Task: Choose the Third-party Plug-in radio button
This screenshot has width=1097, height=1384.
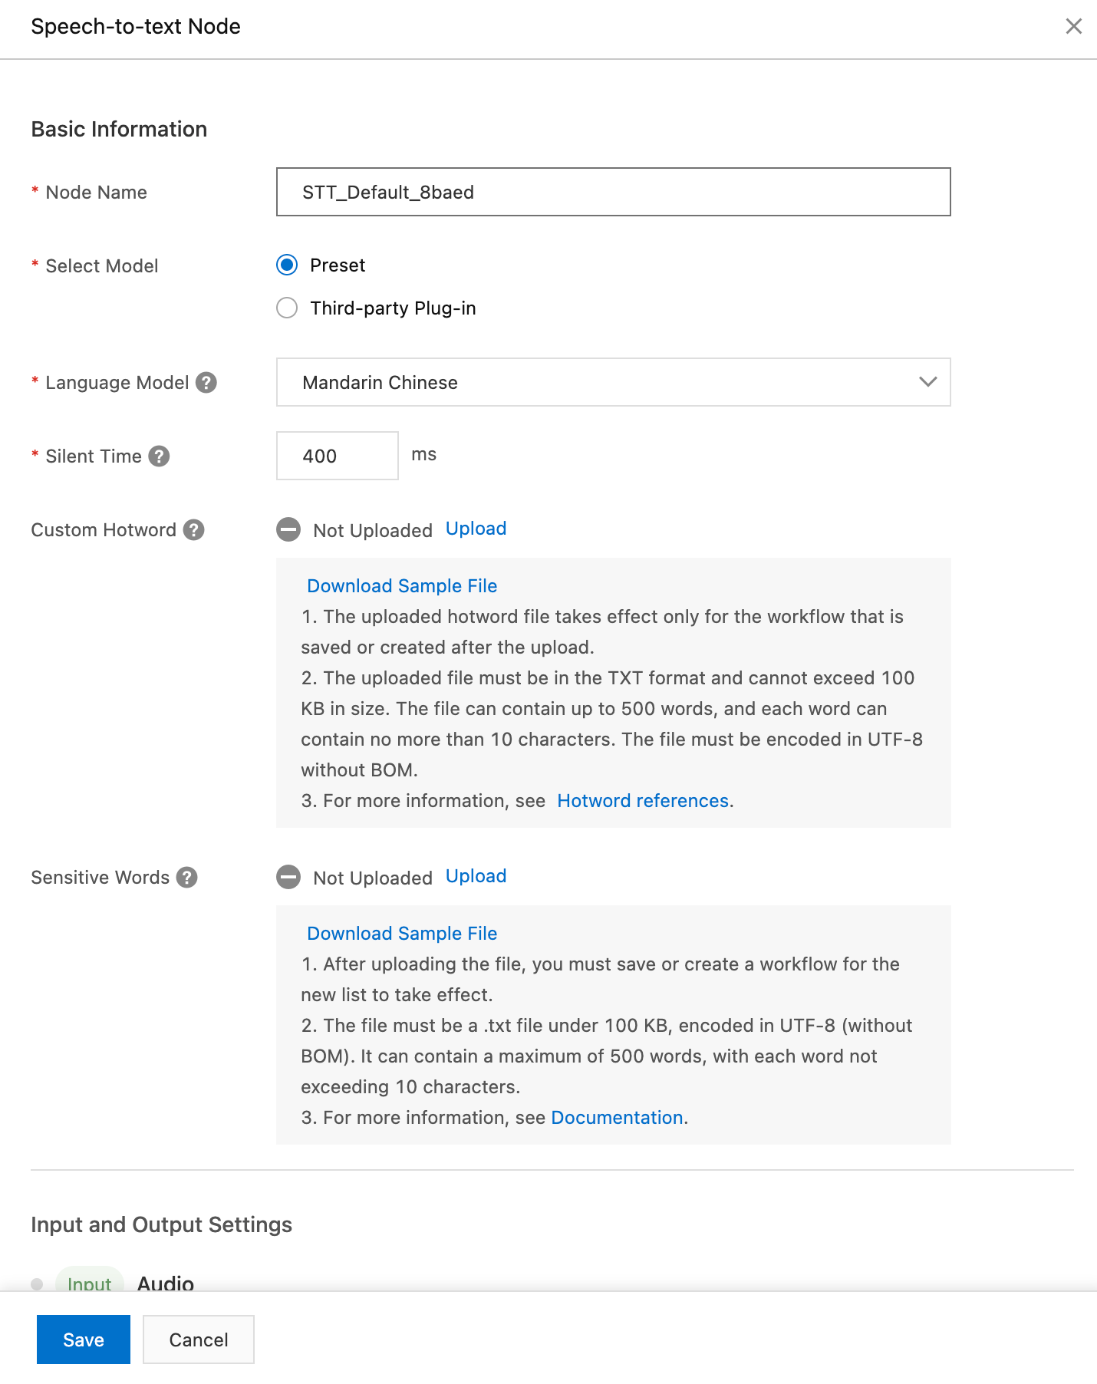Action: [288, 308]
